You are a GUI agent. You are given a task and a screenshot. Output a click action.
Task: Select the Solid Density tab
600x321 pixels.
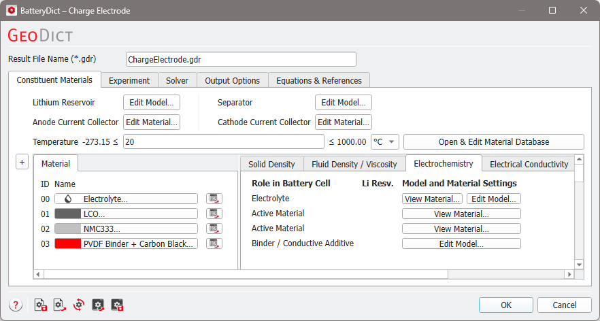tap(271, 164)
